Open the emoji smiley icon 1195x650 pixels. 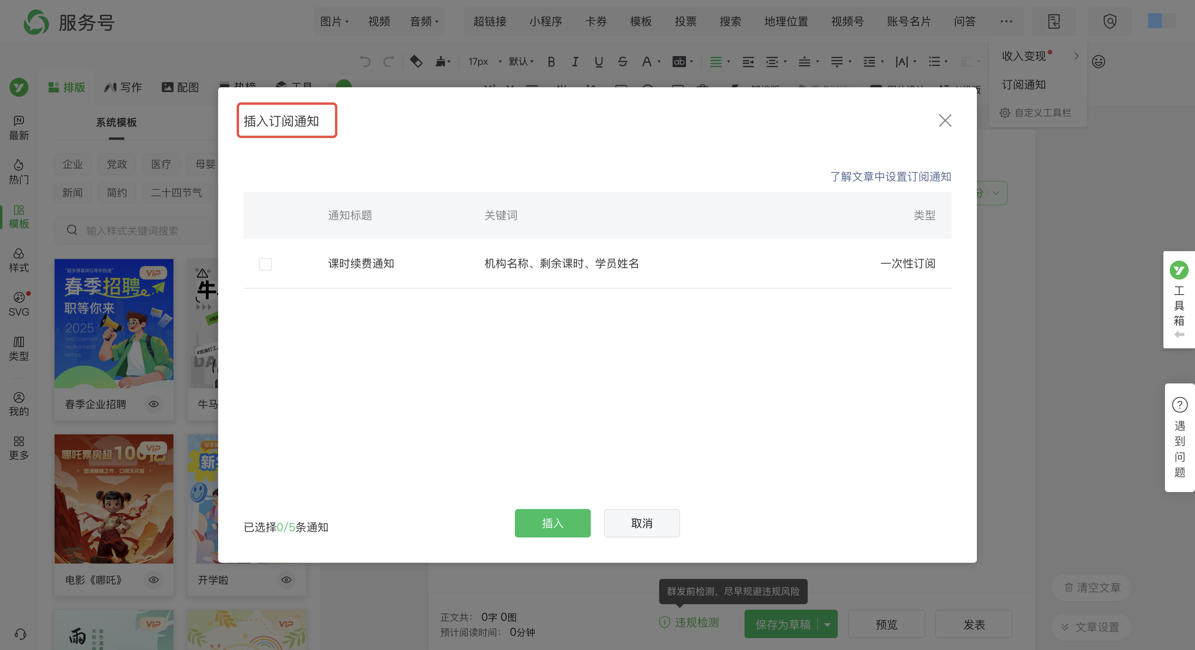click(x=1098, y=62)
